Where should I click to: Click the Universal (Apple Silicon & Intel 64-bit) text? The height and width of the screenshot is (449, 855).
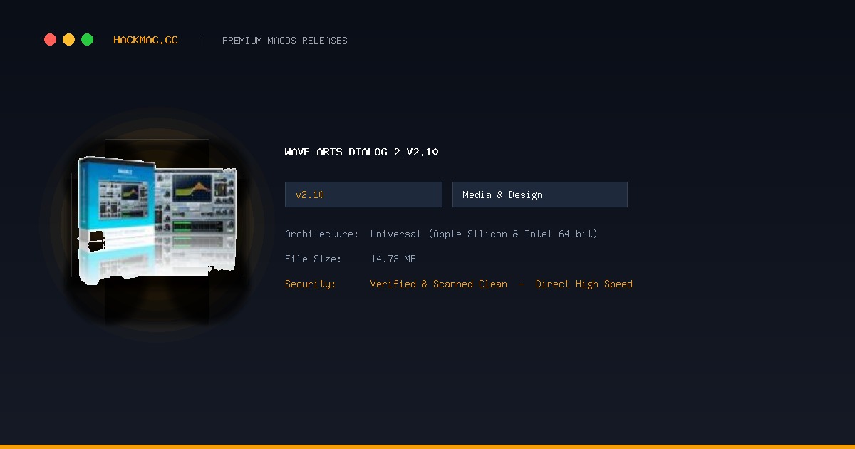[484, 234]
